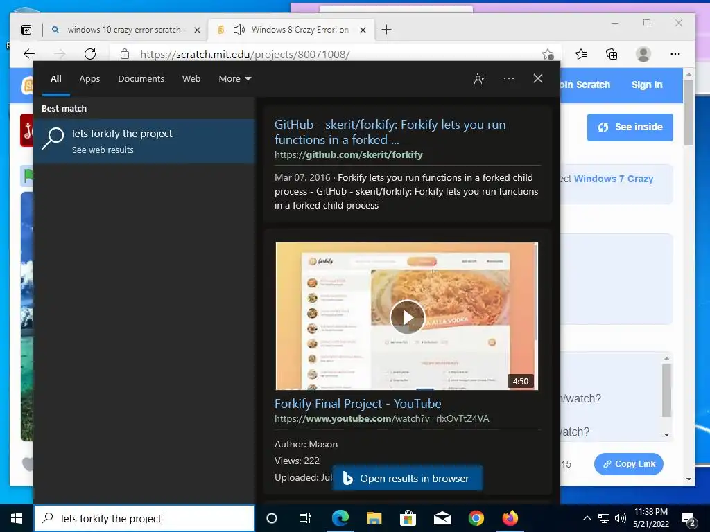Open Google Chrome taskbar icon
The height and width of the screenshot is (532, 710).
pyautogui.click(x=476, y=518)
